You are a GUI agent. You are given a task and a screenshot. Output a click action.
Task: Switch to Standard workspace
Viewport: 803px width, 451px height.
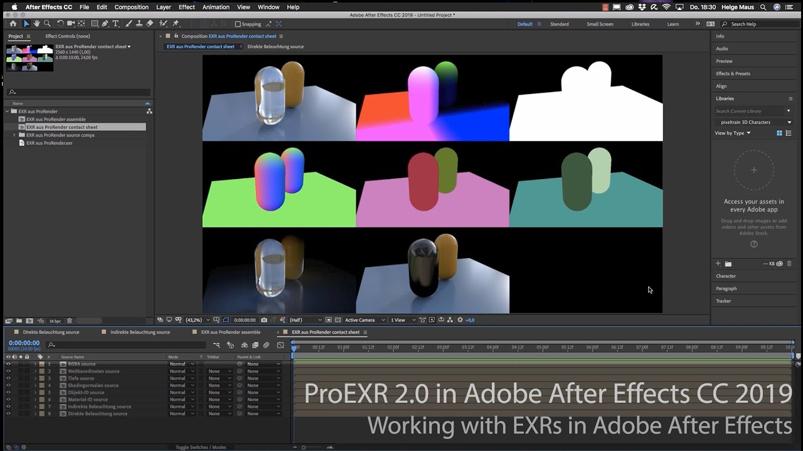click(x=560, y=24)
